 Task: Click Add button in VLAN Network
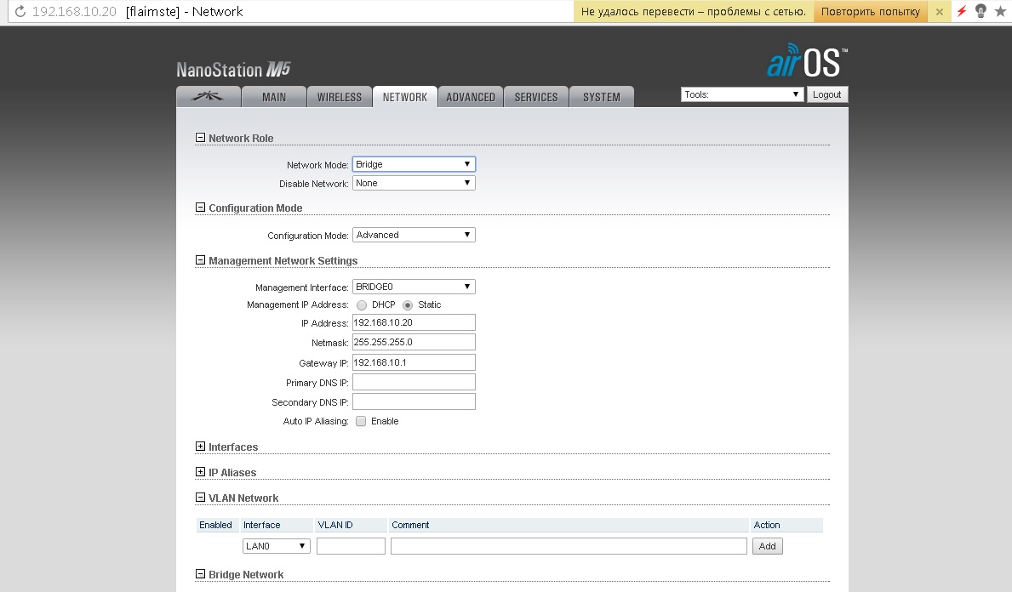coord(767,546)
